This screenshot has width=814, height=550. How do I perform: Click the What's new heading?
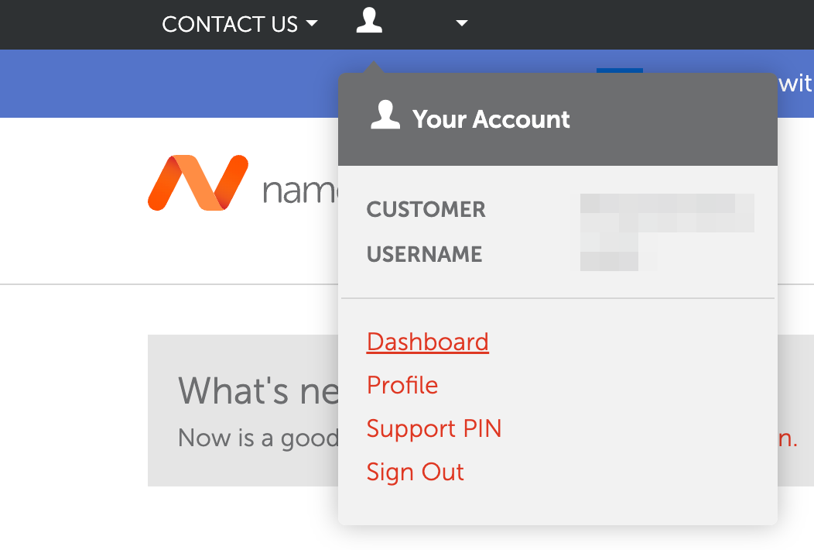(x=258, y=390)
